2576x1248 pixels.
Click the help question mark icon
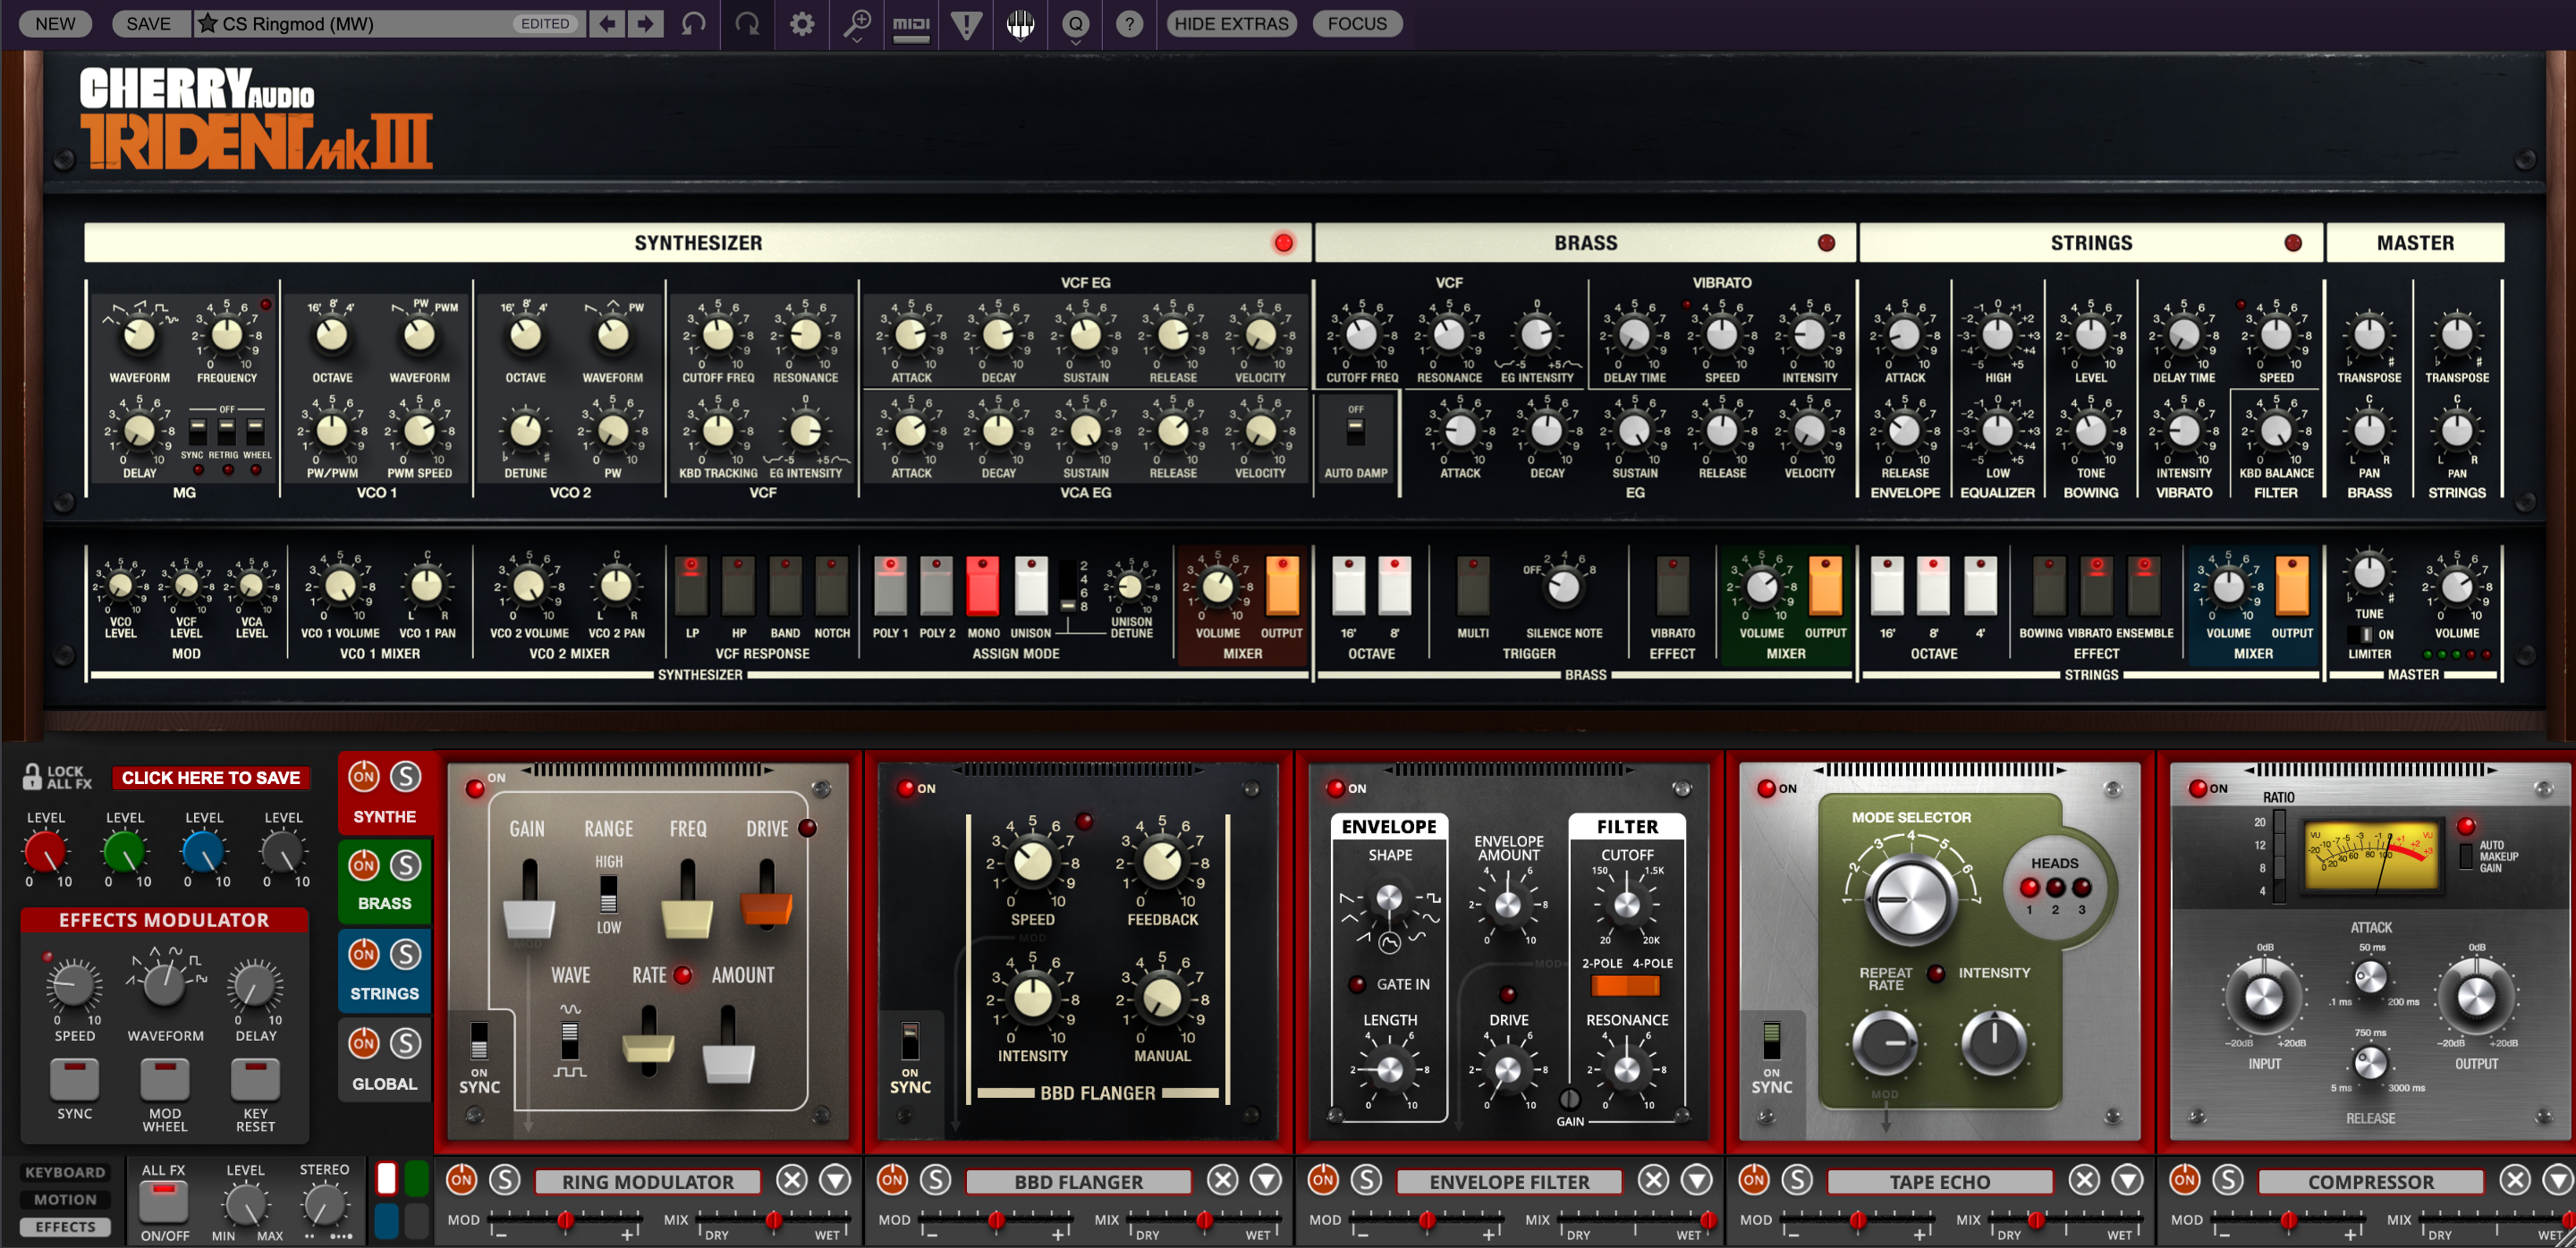click(x=1129, y=24)
